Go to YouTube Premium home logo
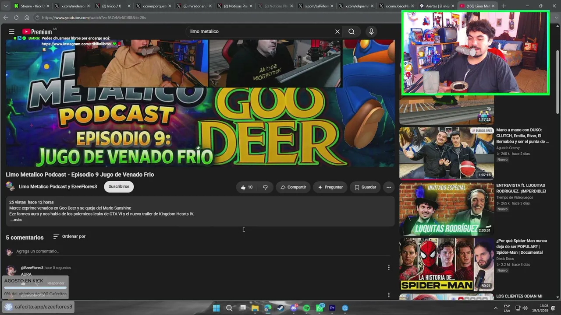 click(37, 31)
